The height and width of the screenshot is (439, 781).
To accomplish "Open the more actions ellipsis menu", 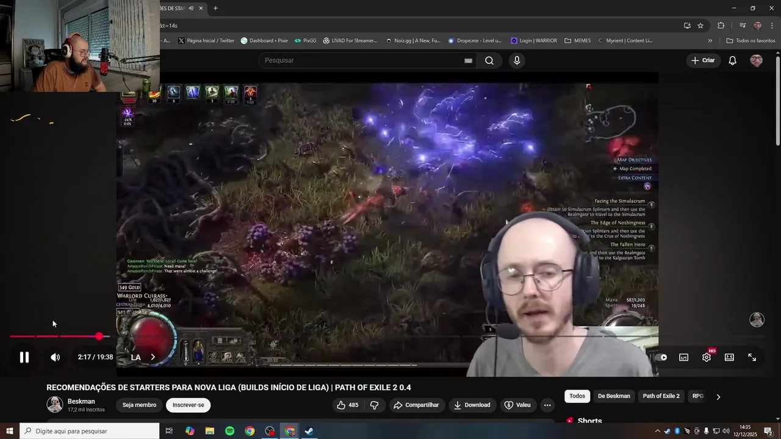I will pyautogui.click(x=547, y=405).
